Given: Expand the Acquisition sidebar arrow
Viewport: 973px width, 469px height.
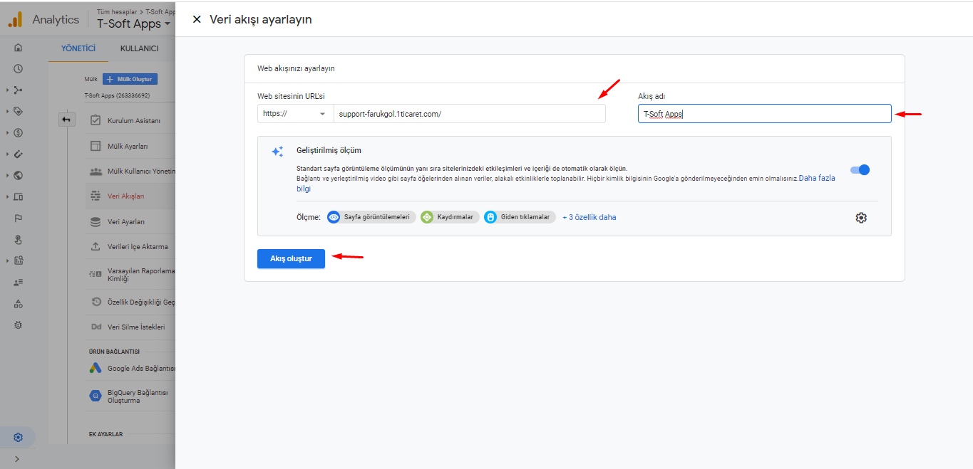Looking at the screenshot, I should click(7, 90).
